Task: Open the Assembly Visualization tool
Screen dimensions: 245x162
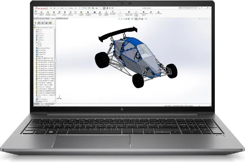Action: coord(81,13)
